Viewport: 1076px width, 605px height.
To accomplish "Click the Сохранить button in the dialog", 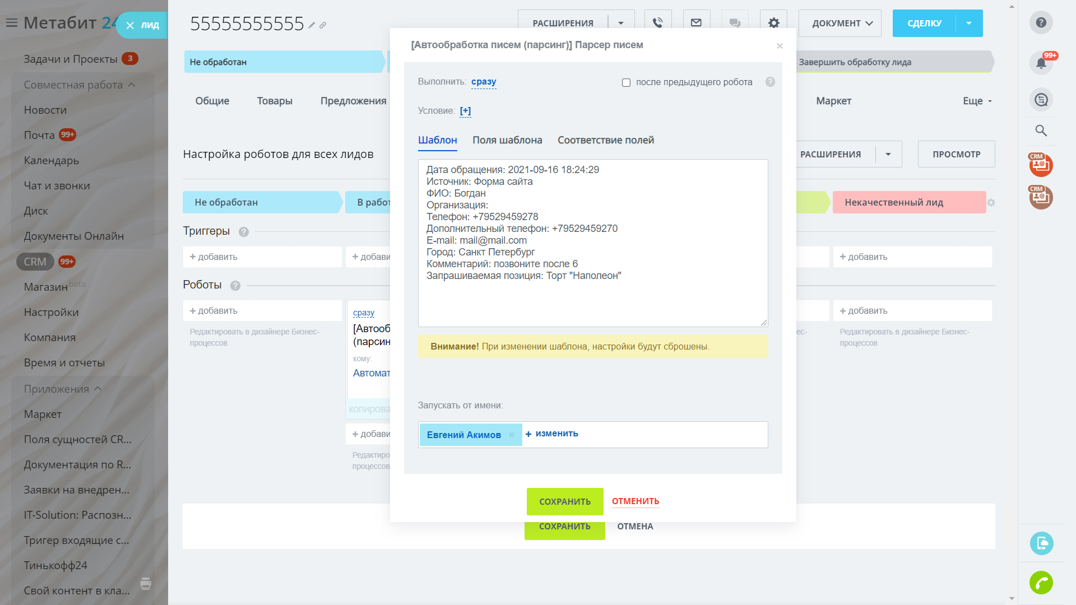I will (564, 501).
